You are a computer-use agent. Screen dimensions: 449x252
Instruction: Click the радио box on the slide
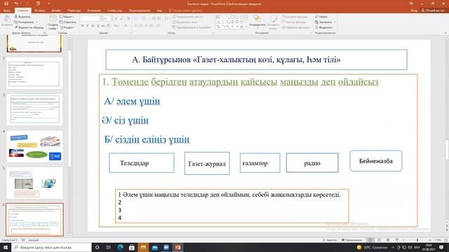[312, 163]
